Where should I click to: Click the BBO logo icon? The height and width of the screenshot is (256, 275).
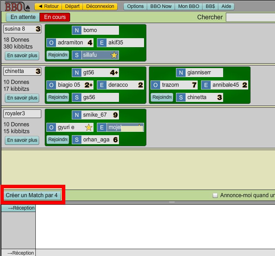point(17,7)
